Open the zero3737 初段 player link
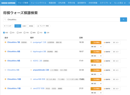130x95 pixels. (39, 89)
